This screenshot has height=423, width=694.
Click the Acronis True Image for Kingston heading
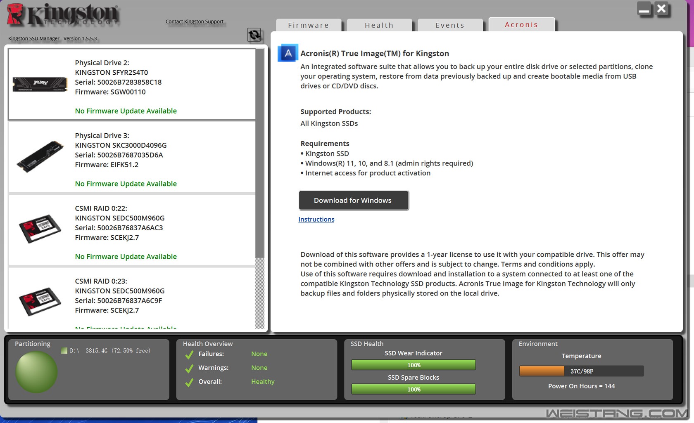point(375,54)
